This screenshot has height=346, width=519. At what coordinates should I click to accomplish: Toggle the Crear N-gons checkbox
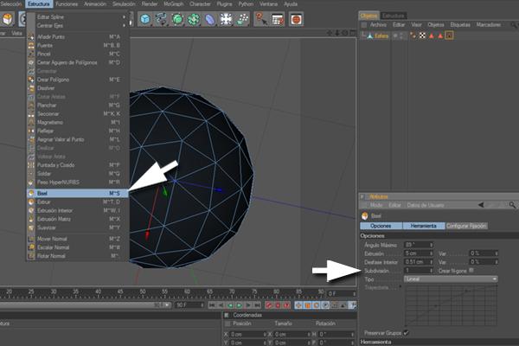coord(471,271)
